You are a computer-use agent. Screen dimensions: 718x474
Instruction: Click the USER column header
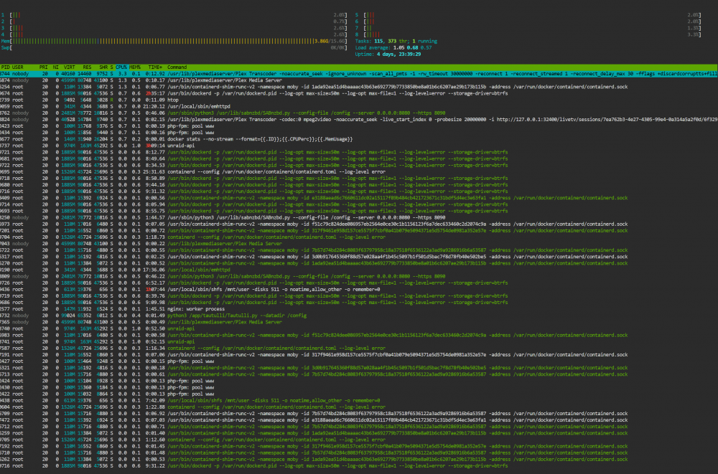coord(18,67)
